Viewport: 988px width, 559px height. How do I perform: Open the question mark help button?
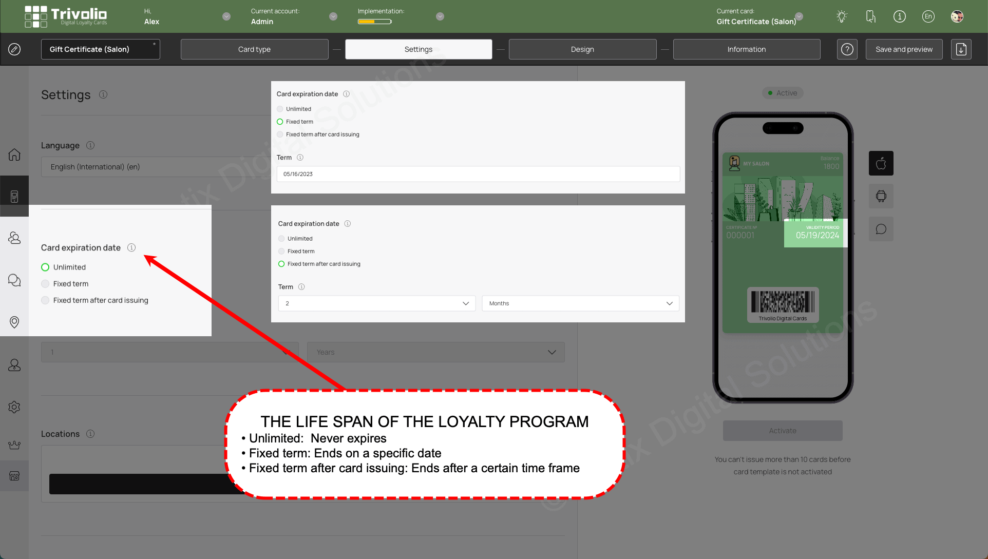pos(847,49)
